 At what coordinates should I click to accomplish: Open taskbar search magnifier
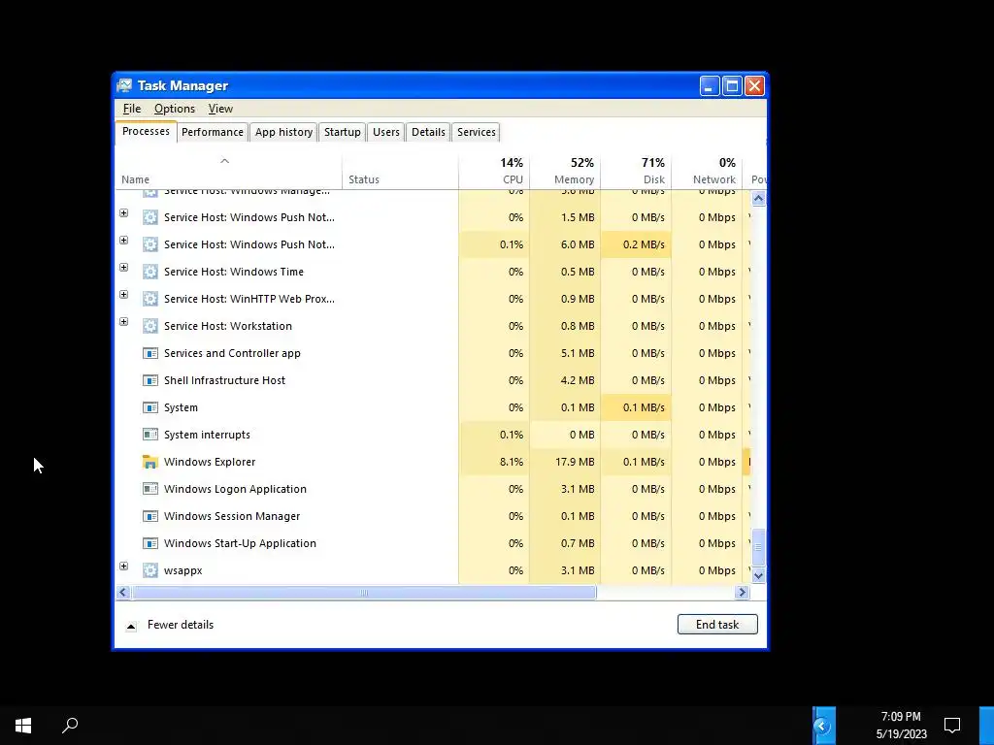click(70, 726)
